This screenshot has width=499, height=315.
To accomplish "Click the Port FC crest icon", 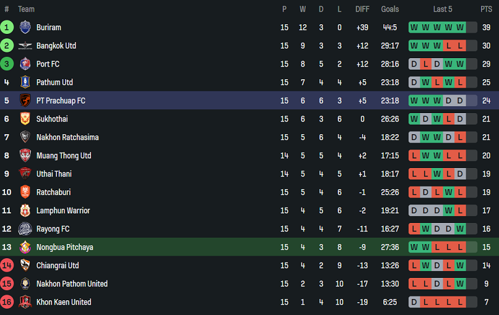I will (25, 64).
